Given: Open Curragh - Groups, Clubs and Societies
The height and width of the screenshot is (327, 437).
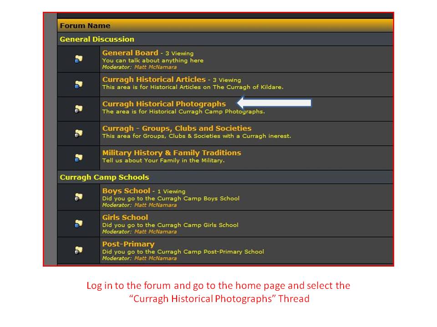Looking at the screenshot, I should tap(177, 129).
